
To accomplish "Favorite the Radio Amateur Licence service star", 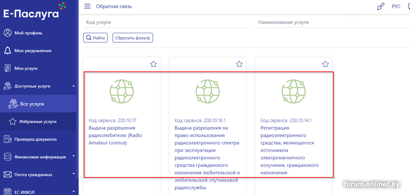I will coord(153,64).
